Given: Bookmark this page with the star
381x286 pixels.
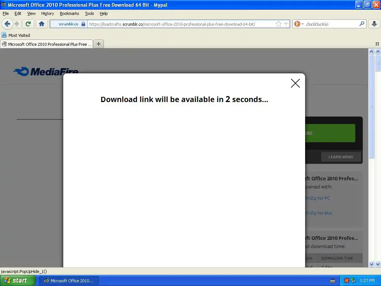Looking at the screenshot, I should coord(278,24).
